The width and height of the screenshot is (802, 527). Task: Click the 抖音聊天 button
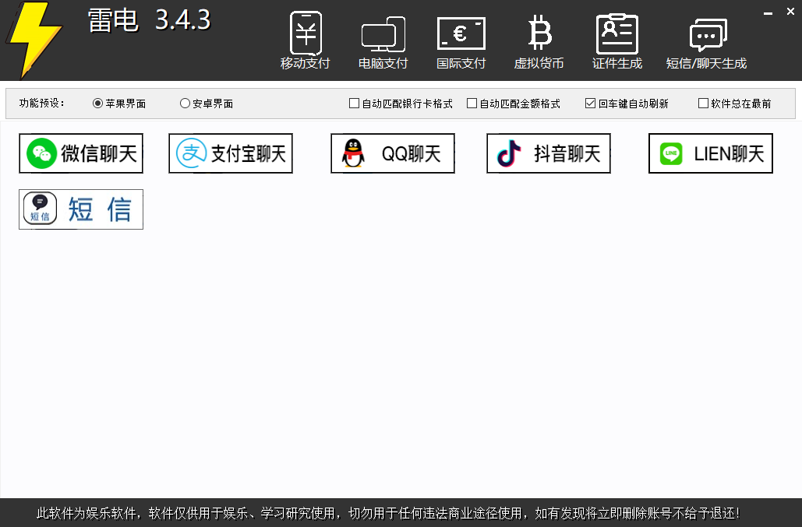[549, 153]
